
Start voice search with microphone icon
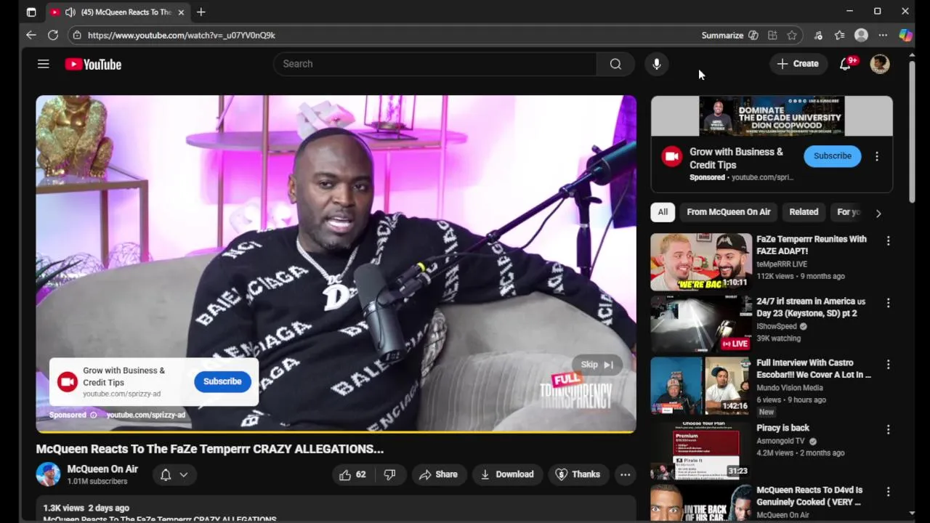point(656,64)
